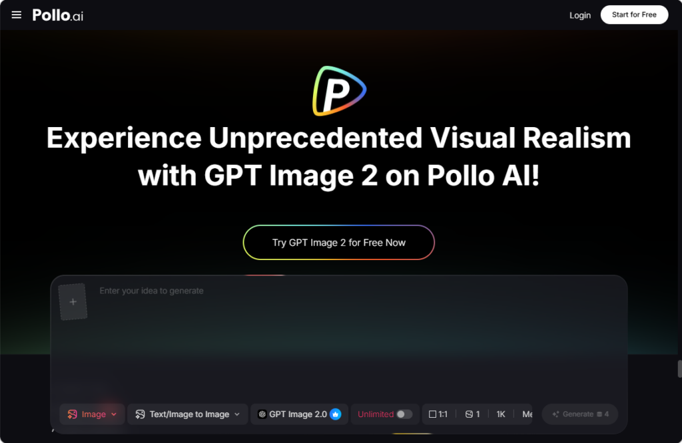Click the blue crown badge icon
Viewport: 682px width, 443px height.
[x=336, y=414]
